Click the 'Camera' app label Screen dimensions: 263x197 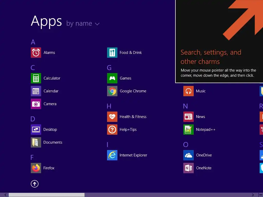coord(50,104)
